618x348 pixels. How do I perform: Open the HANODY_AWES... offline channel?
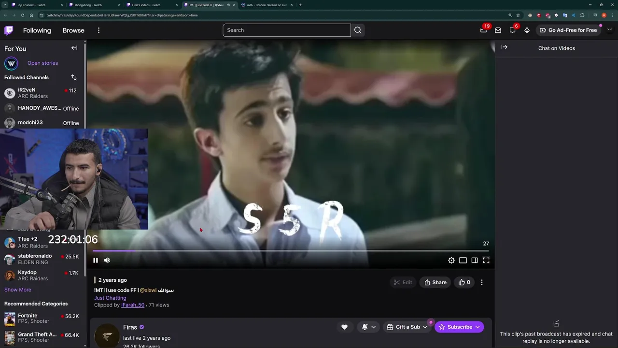coord(42,108)
